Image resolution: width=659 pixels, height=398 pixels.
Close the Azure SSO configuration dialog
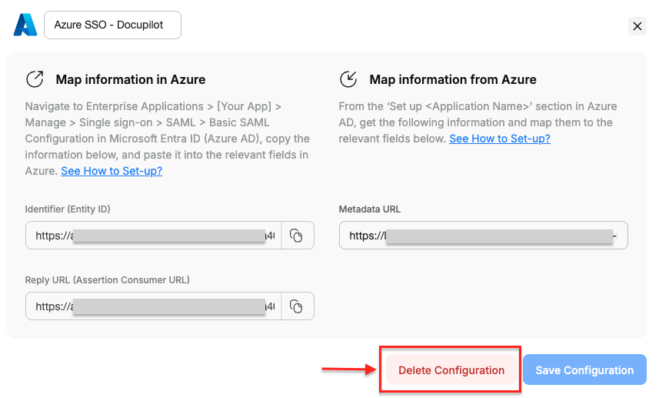637,26
